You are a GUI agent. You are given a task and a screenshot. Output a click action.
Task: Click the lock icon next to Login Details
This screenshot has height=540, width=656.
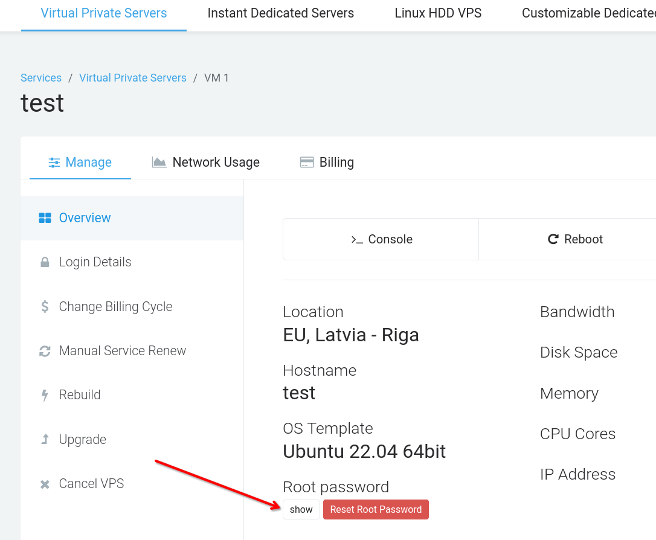(x=44, y=262)
